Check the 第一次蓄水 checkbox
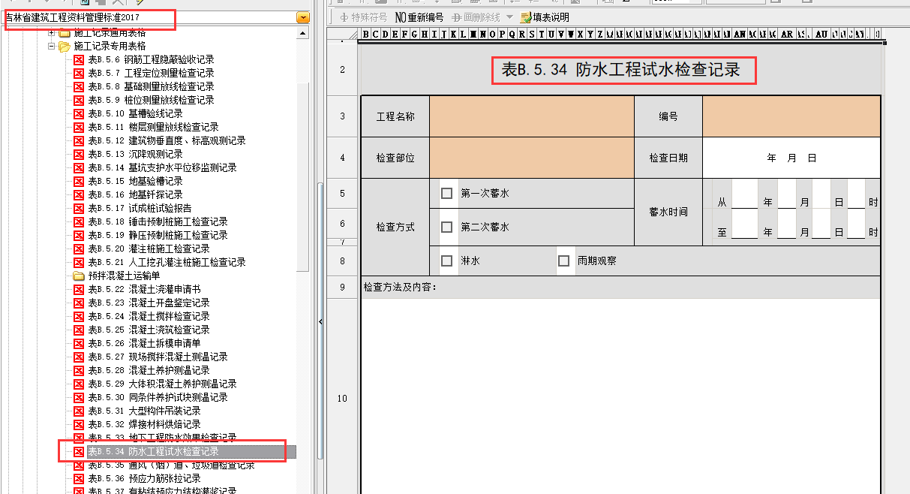910x494 pixels. 447,194
